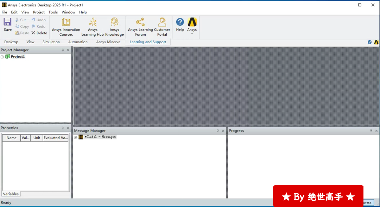Viewport: 380px width, 207px height.
Task: Click the Name column header
Action: click(x=11, y=138)
